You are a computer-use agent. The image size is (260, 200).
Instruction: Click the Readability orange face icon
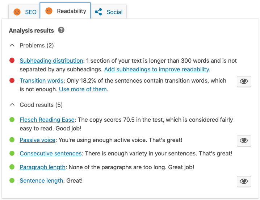49,11
